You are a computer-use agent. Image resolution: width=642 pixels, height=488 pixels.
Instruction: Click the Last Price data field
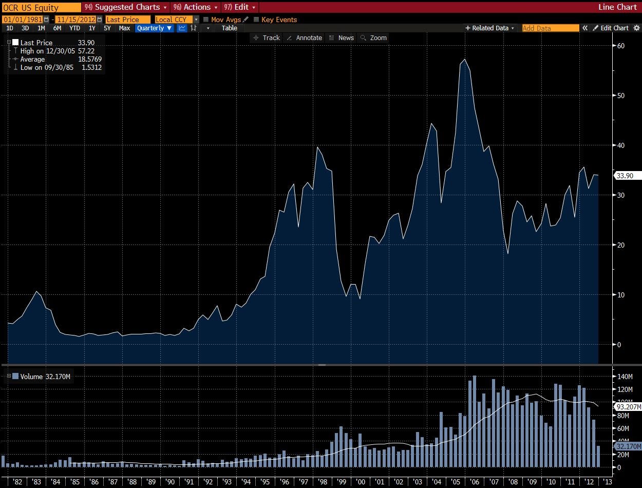(128, 20)
